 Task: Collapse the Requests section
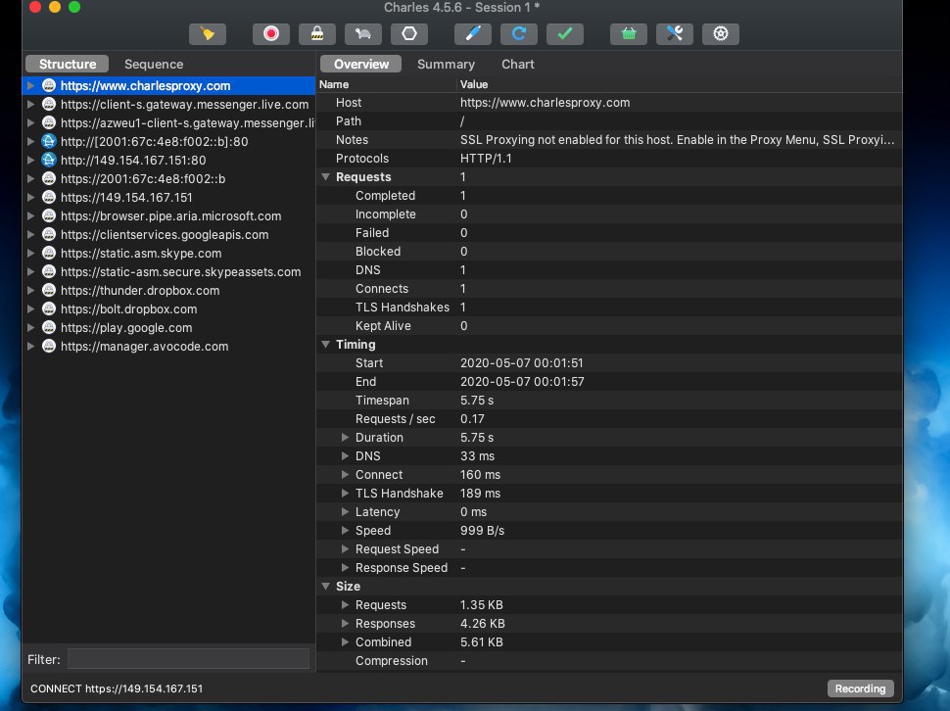tap(325, 177)
